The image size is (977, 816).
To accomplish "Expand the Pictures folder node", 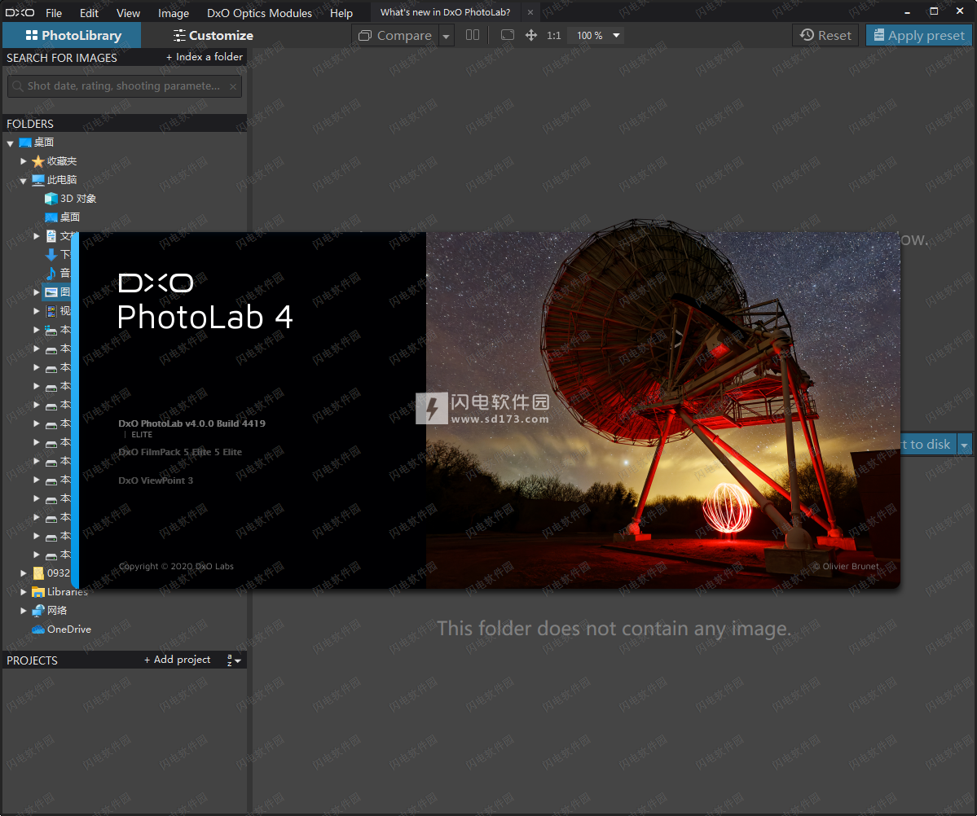I will [x=36, y=292].
